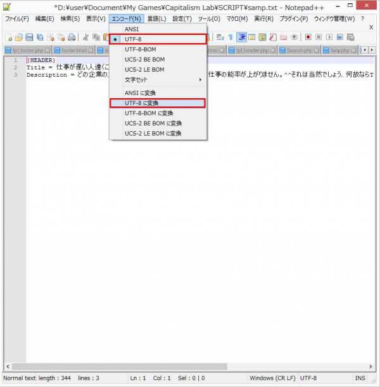Toggle INS mode in status bar

point(360,378)
